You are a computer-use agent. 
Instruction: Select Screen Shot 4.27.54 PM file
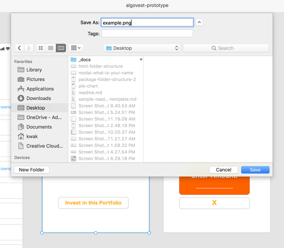(106, 152)
